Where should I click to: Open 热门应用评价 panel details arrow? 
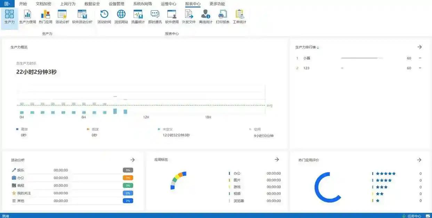(x=419, y=160)
